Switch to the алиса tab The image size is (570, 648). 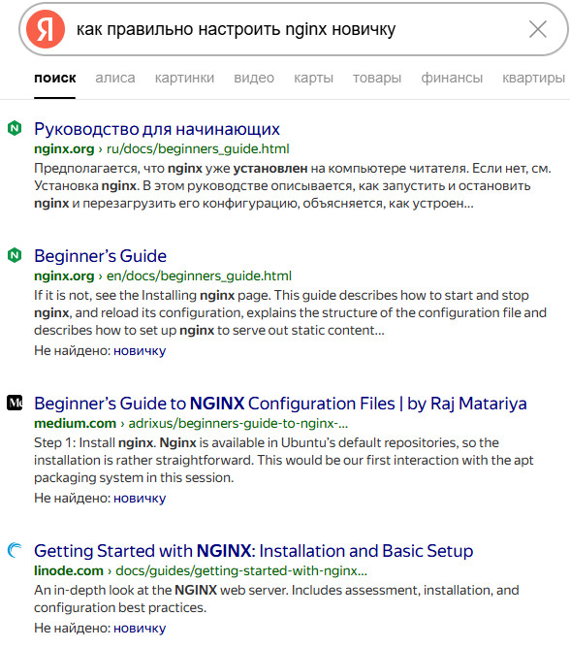tap(115, 78)
